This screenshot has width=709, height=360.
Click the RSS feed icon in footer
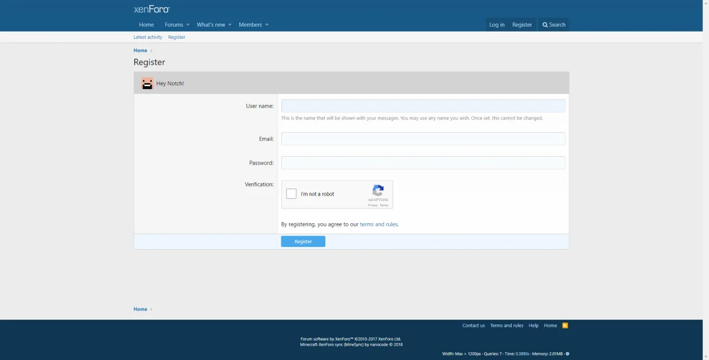(x=565, y=326)
